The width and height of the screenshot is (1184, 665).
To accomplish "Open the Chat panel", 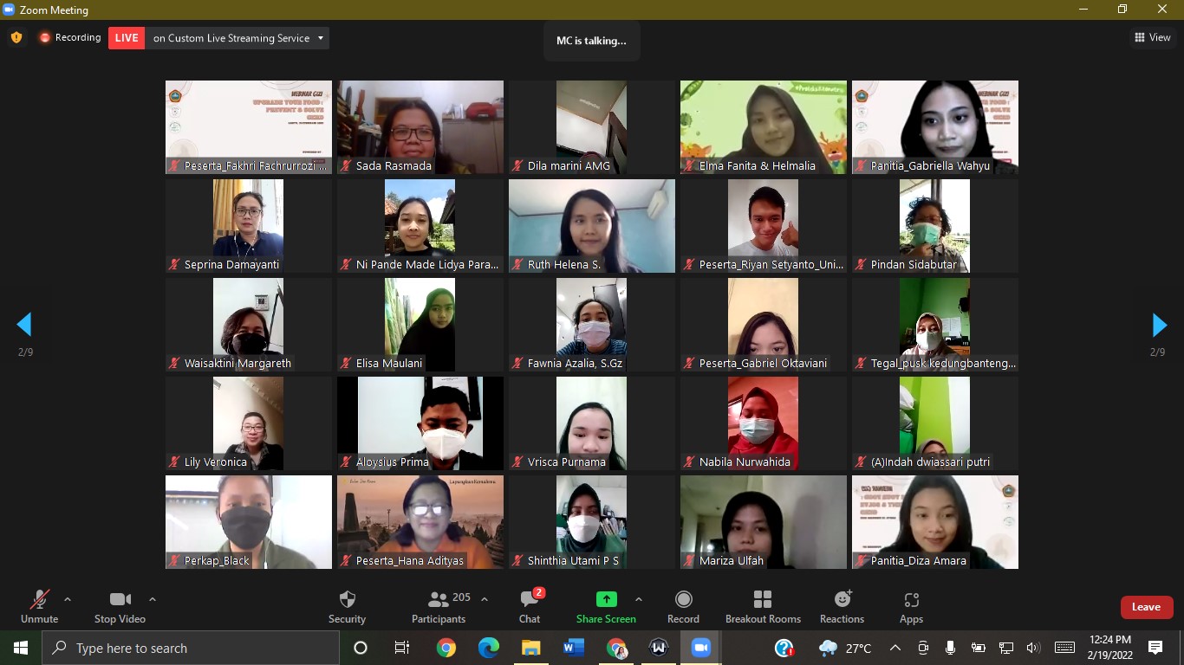I will [x=530, y=606].
